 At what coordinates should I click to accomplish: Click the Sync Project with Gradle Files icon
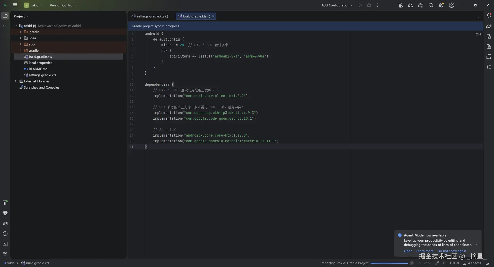point(421,5)
